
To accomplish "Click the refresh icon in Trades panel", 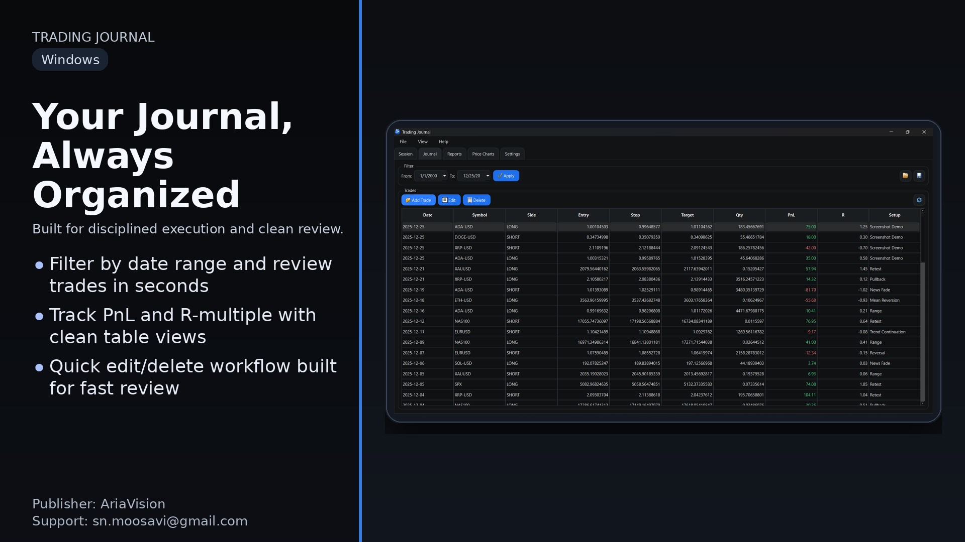I will 919,200.
